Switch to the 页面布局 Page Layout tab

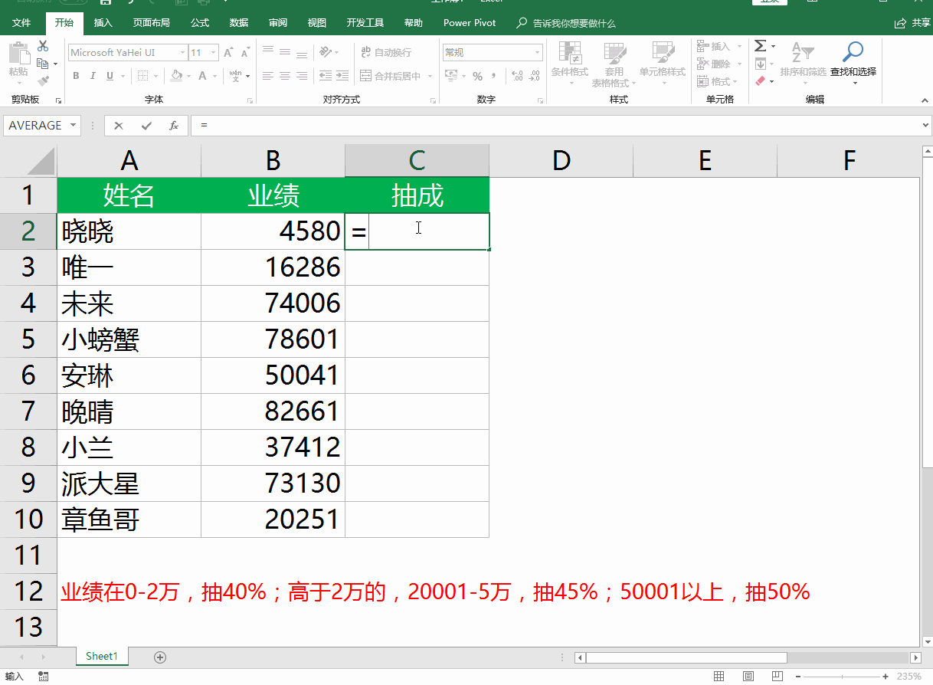[151, 23]
